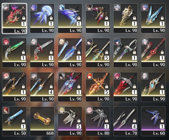Click the rank 4 badge on blue sword
This screenshot has height=140, width=169.
coord(51,92)
